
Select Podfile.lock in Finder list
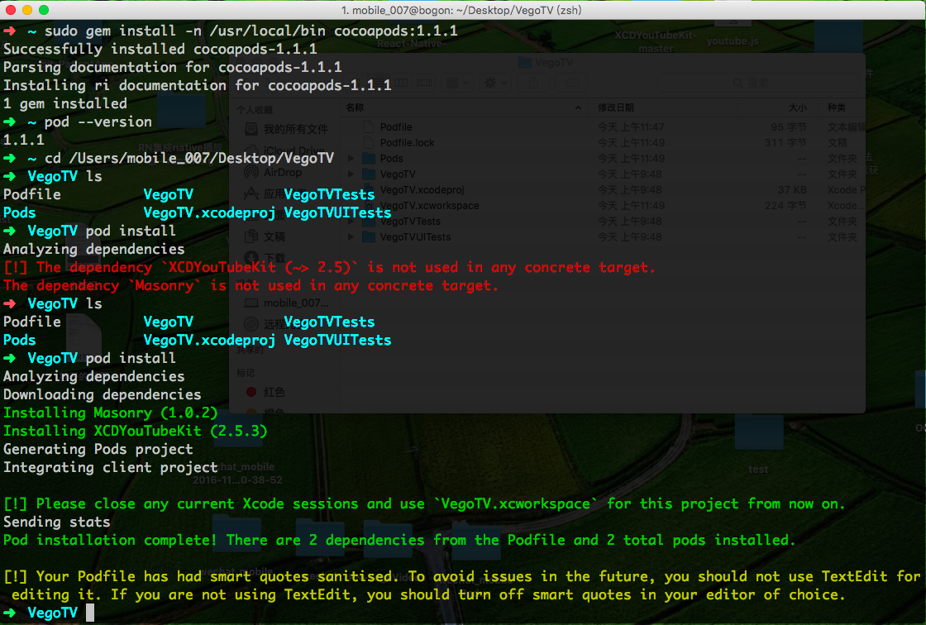[x=407, y=143]
